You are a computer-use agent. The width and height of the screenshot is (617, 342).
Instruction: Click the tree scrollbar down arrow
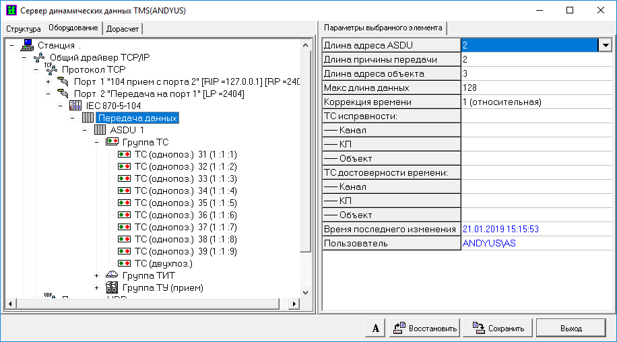point(305,293)
